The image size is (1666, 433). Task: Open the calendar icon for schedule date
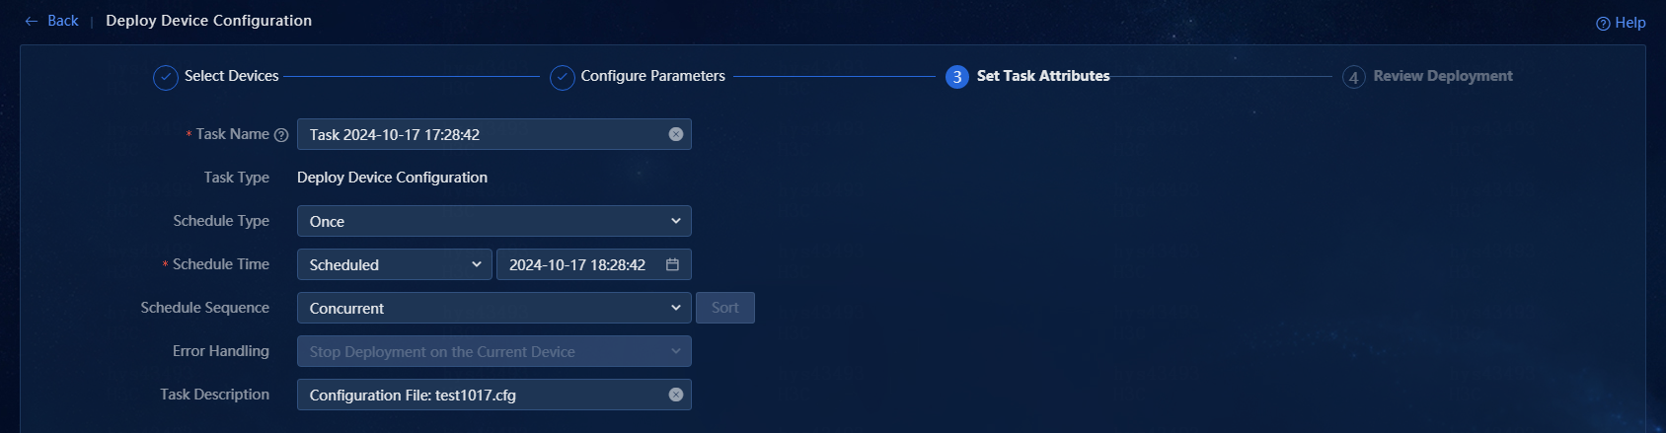point(672,264)
